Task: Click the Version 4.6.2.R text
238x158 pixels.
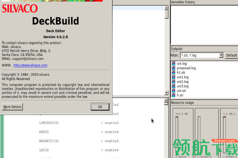Action: (x=56, y=37)
